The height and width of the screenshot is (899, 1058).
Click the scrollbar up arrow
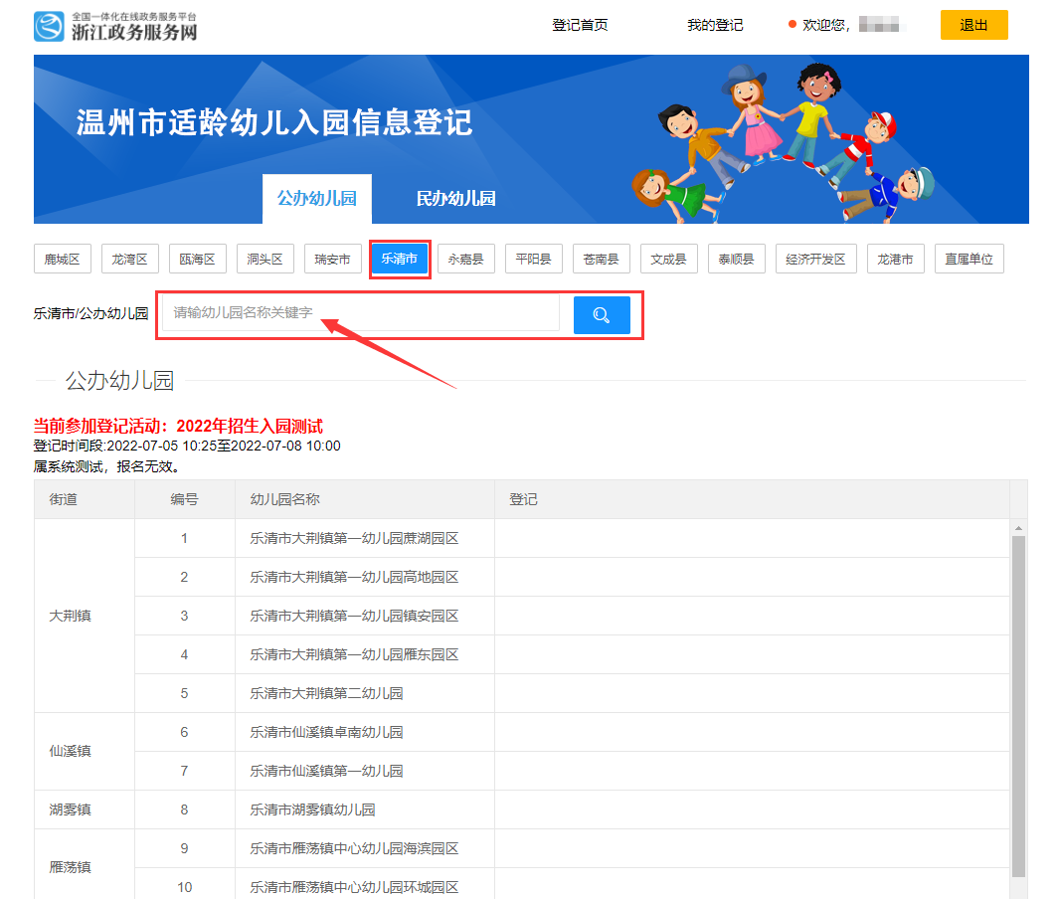tap(1018, 528)
